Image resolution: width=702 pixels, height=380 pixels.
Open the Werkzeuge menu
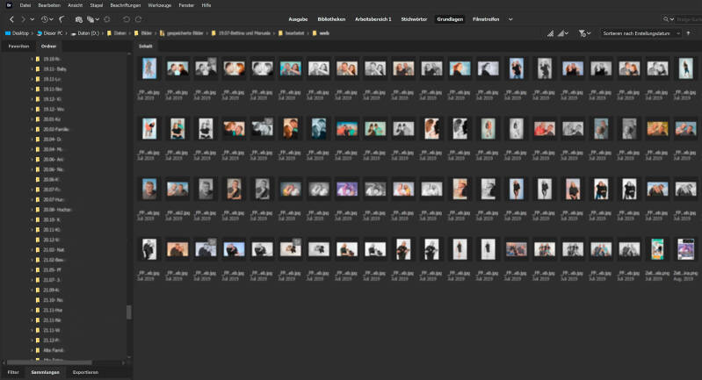pos(159,5)
